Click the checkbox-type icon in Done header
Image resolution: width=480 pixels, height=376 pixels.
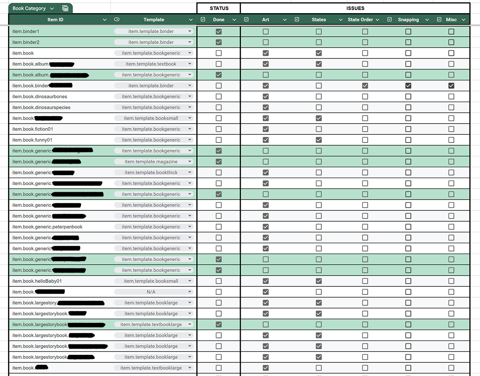(x=203, y=20)
